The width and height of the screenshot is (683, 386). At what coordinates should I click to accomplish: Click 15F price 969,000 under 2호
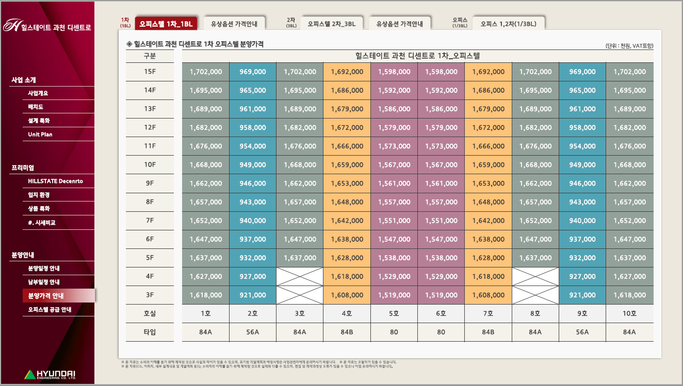tap(253, 72)
